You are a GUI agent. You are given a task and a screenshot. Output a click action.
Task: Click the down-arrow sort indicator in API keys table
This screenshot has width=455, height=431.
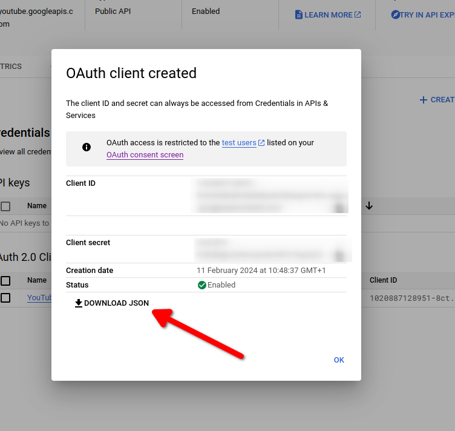coord(369,206)
